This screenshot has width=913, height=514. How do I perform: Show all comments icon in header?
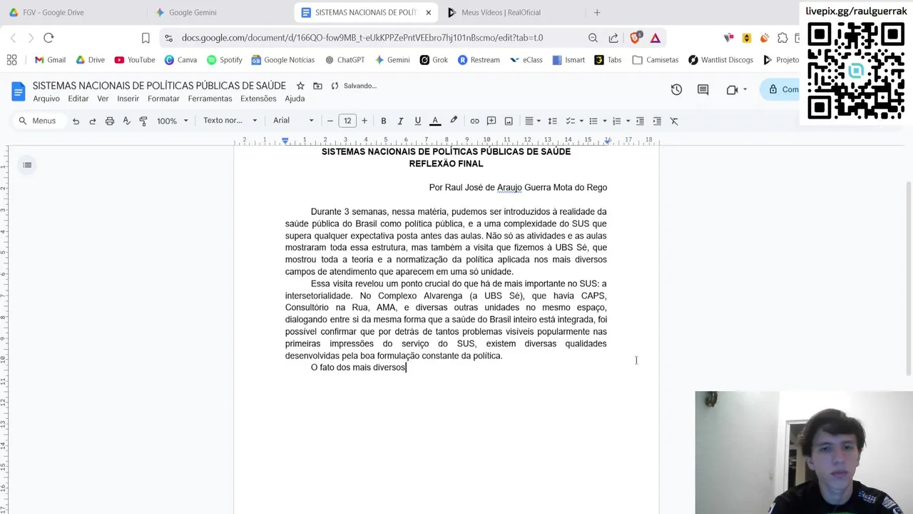click(x=703, y=89)
